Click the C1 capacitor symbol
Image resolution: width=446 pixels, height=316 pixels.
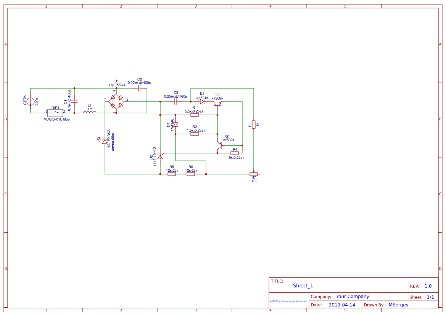point(74,101)
